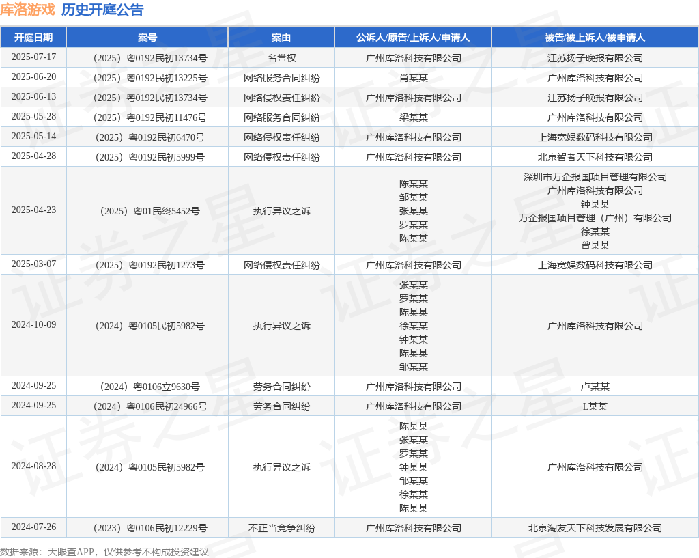The image size is (699, 558).
Task: Click the date 2025-04-23
Action: (33, 210)
